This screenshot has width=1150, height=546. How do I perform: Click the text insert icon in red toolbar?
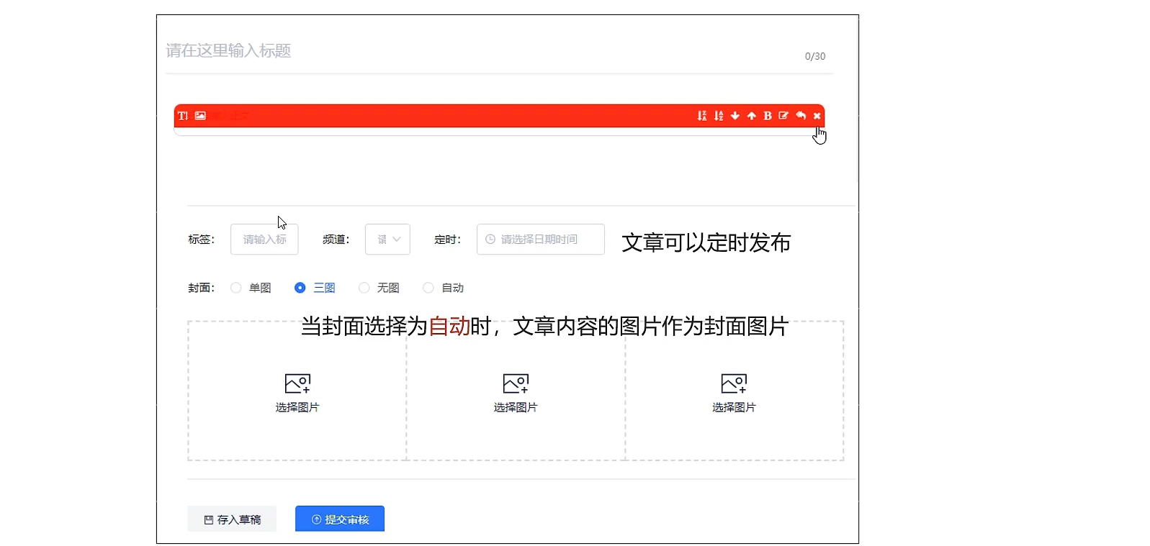tap(183, 116)
